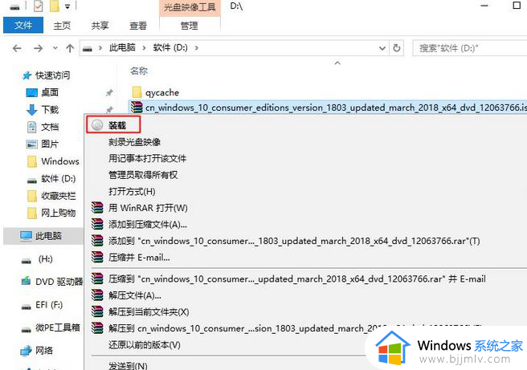This screenshot has width=527, height=370.
Task: Open EFI (F:) drive in navigation pane
Action: [x=49, y=304]
